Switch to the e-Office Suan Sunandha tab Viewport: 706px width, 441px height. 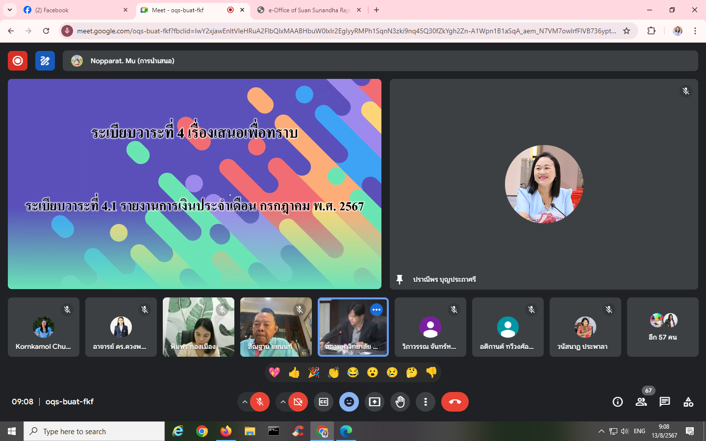click(x=309, y=10)
